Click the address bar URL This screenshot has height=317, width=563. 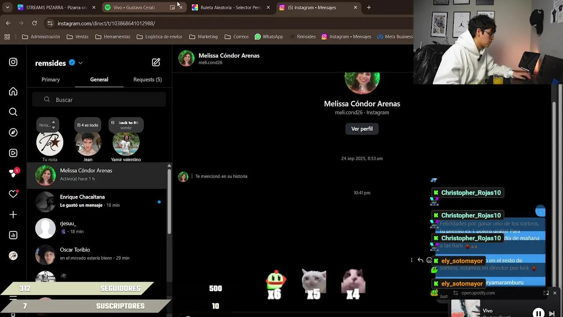(106, 23)
